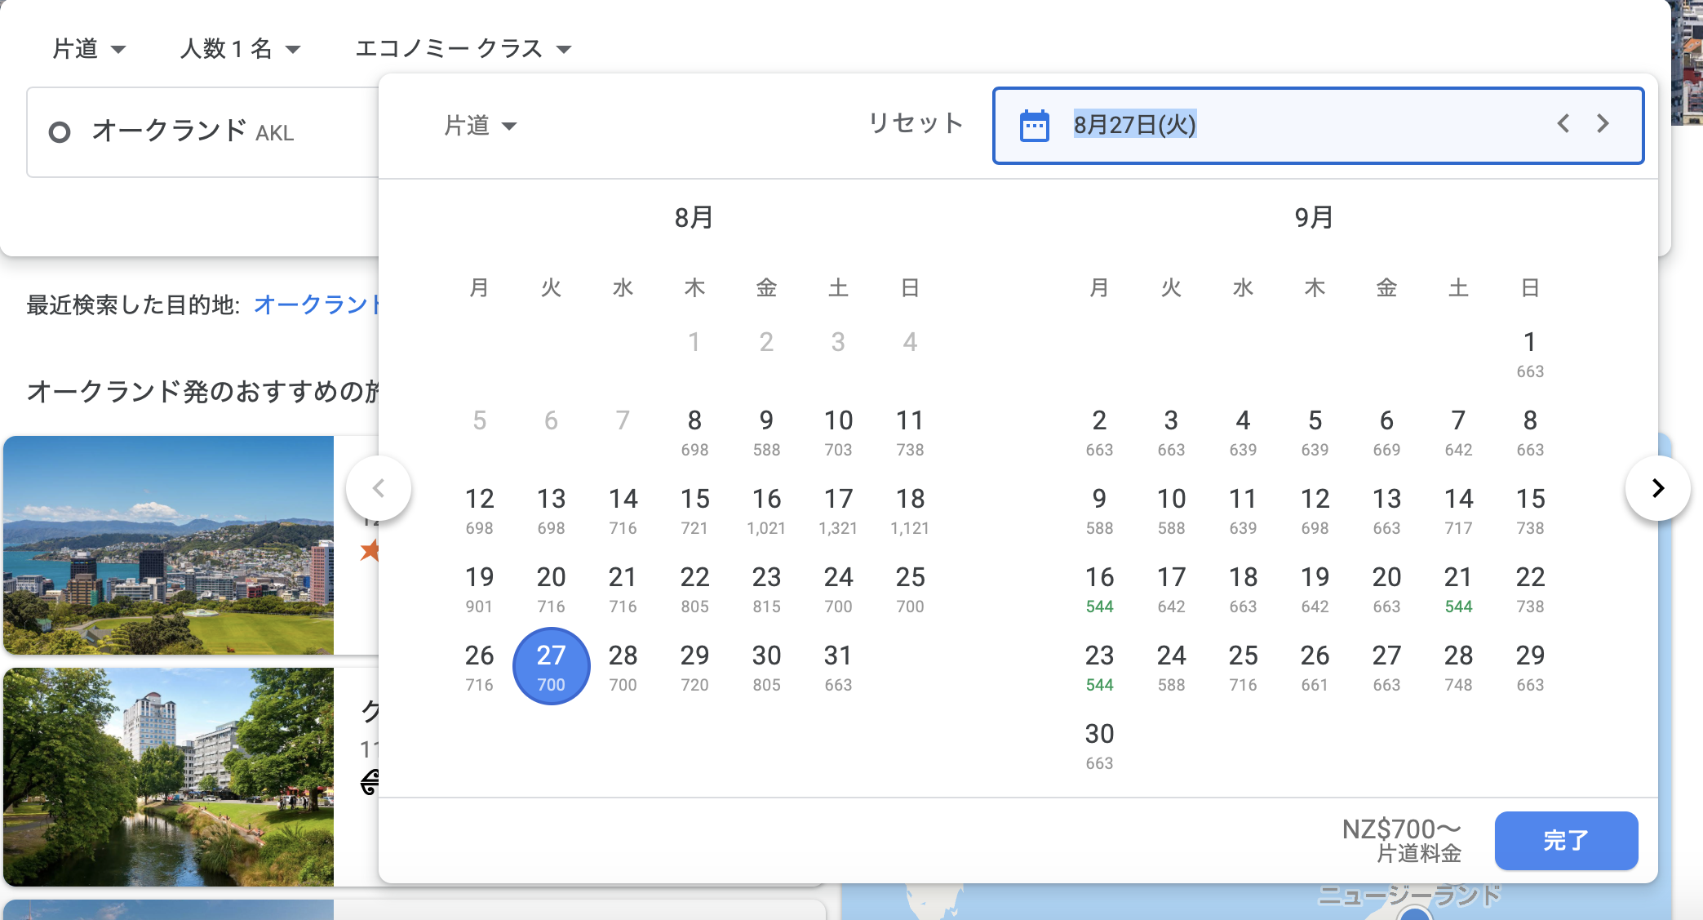Image resolution: width=1703 pixels, height=920 pixels.
Task: Pick September 21 with green 544 fare
Action: click(1457, 589)
